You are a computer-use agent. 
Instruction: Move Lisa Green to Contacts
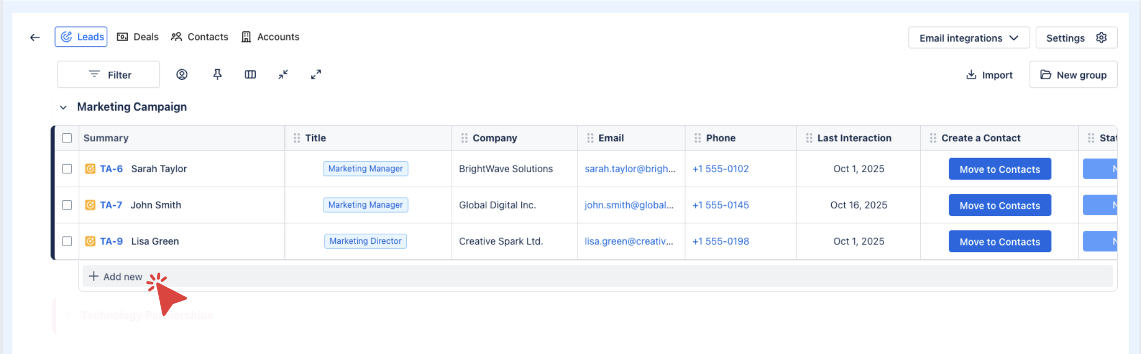[x=999, y=242]
